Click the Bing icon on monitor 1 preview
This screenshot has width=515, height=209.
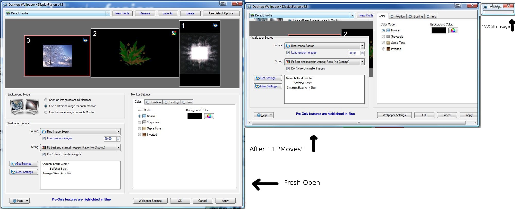[x=216, y=25]
